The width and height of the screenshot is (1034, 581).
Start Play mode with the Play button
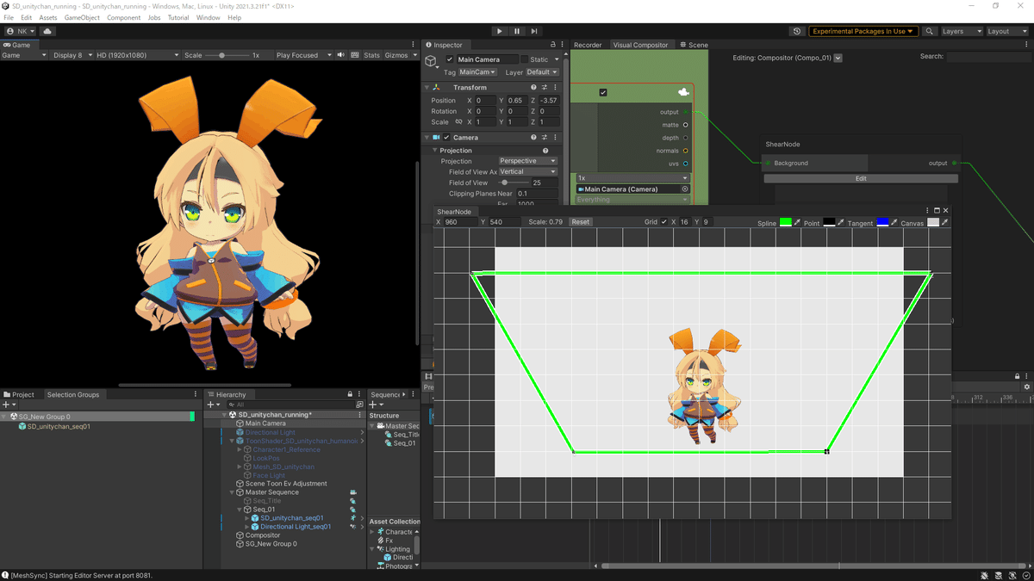point(499,31)
